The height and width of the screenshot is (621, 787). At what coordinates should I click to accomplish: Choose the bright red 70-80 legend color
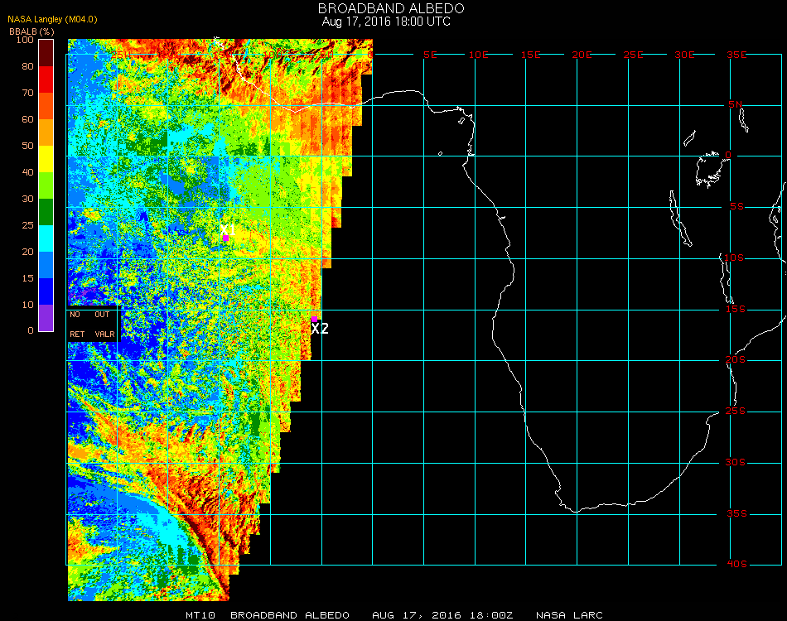click(46, 79)
